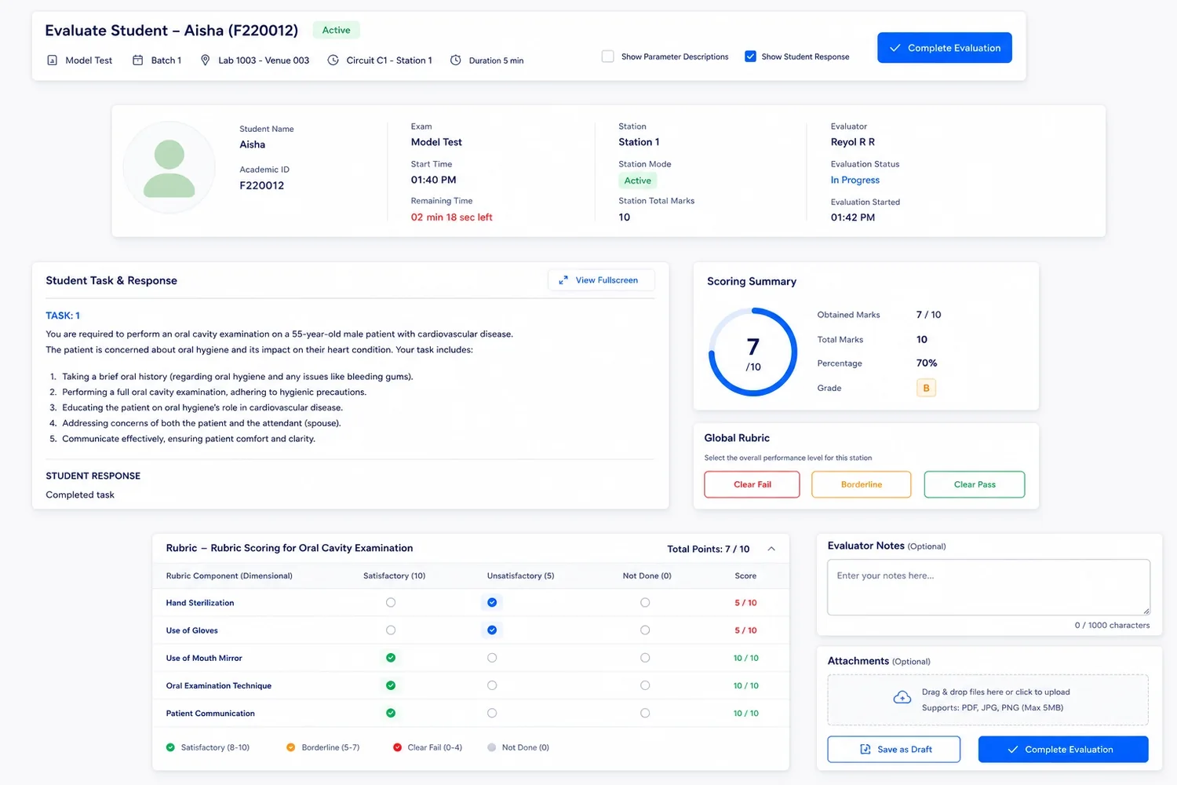Click the location pin icon near Lab 1003
The height and width of the screenshot is (785, 1177).
click(x=206, y=60)
